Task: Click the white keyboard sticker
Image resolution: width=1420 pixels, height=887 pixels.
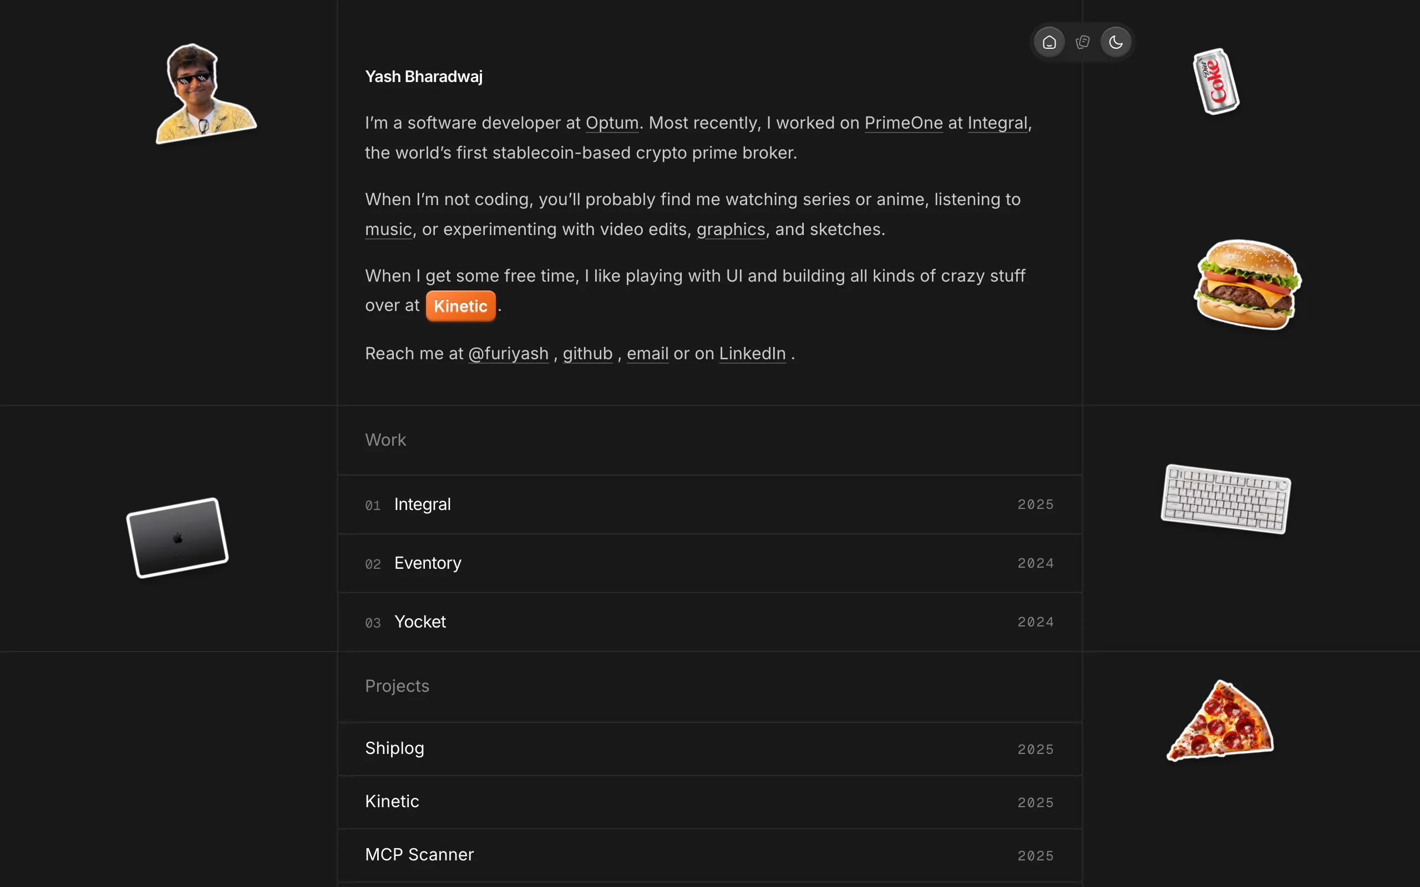Action: pos(1226,498)
